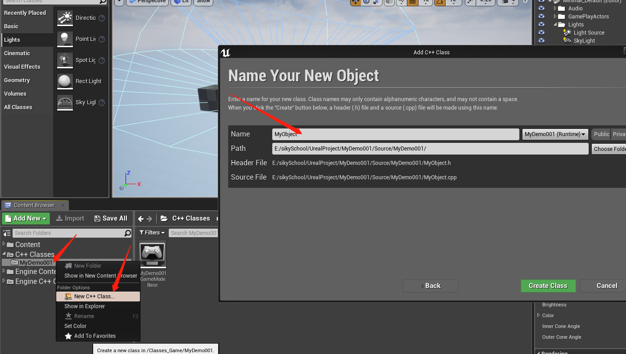The width and height of the screenshot is (626, 354).
Task: Close the Content Browser tab
Action: 63,205
